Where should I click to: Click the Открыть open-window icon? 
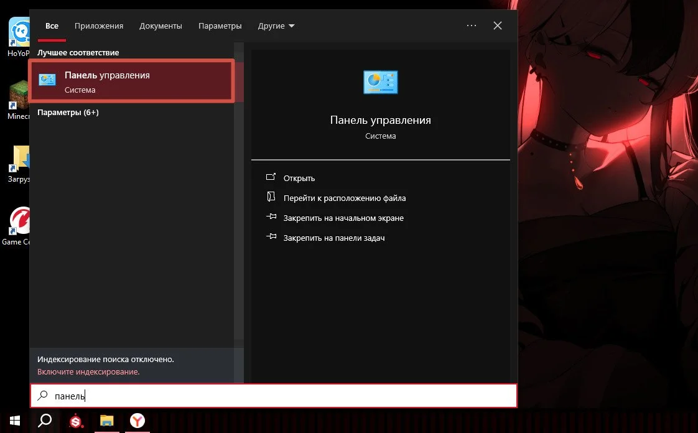[x=271, y=177]
